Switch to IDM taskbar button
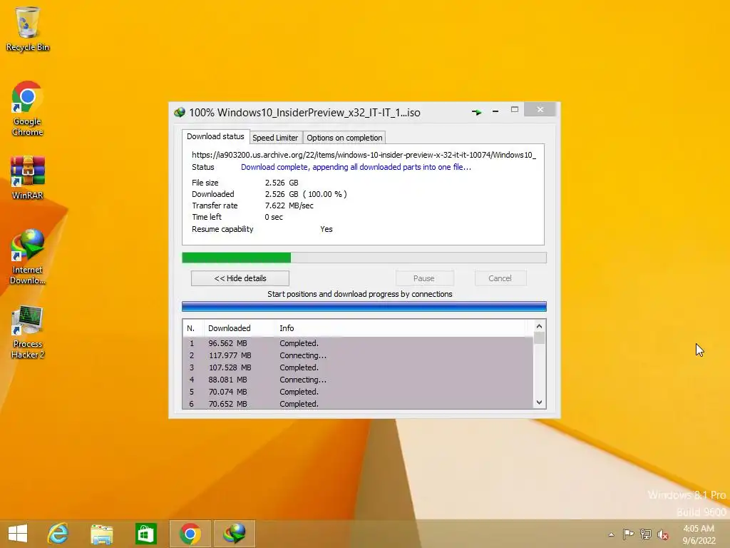 coord(234,533)
